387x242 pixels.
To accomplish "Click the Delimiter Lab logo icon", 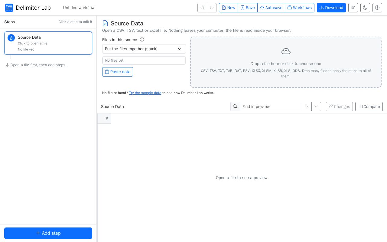I will [x=9, y=8].
